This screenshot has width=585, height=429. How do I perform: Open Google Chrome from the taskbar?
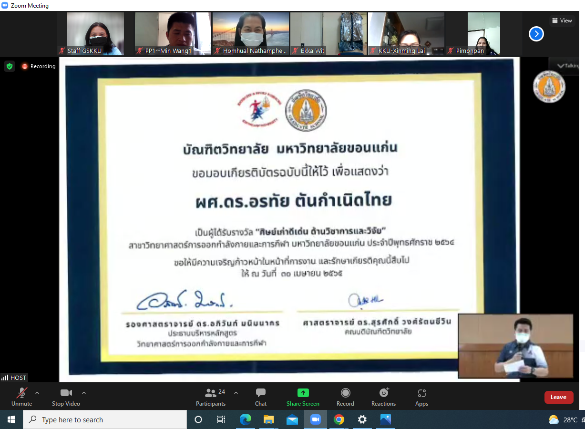click(x=339, y=419)
